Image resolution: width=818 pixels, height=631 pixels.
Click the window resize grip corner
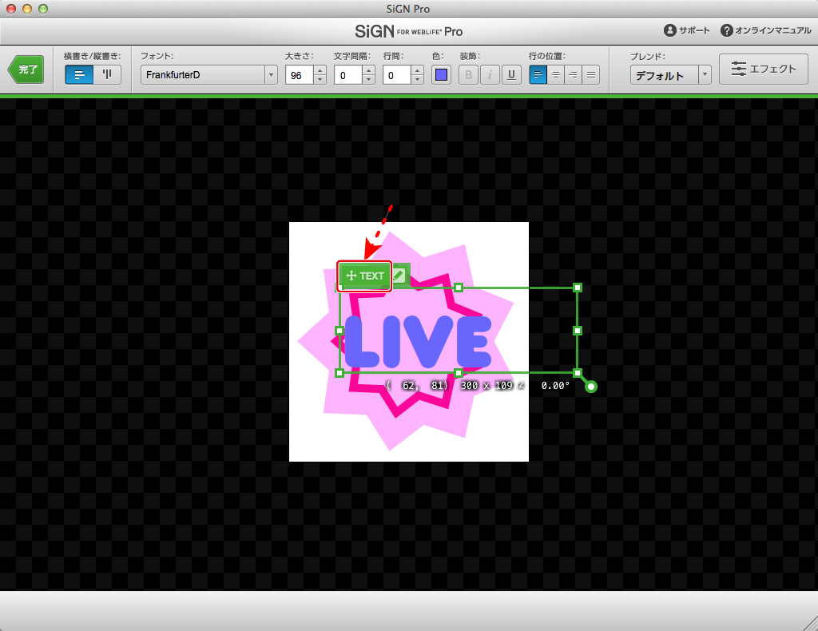coord(811,624)
